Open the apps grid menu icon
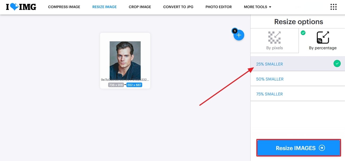The height and width of the screenshot is (161, 345). pos(333,7)
